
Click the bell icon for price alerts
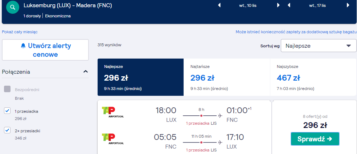[x=23, y=46]
